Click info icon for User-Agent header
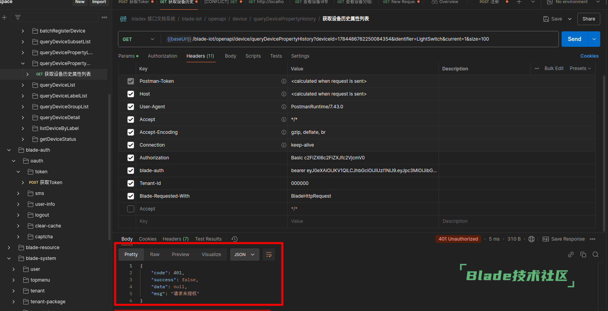This screenshot has height=311, width=608. coord(284,107)
